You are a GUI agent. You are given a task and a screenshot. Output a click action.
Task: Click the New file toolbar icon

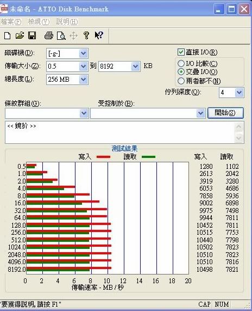pyautogui.click(x=7, y=36)
